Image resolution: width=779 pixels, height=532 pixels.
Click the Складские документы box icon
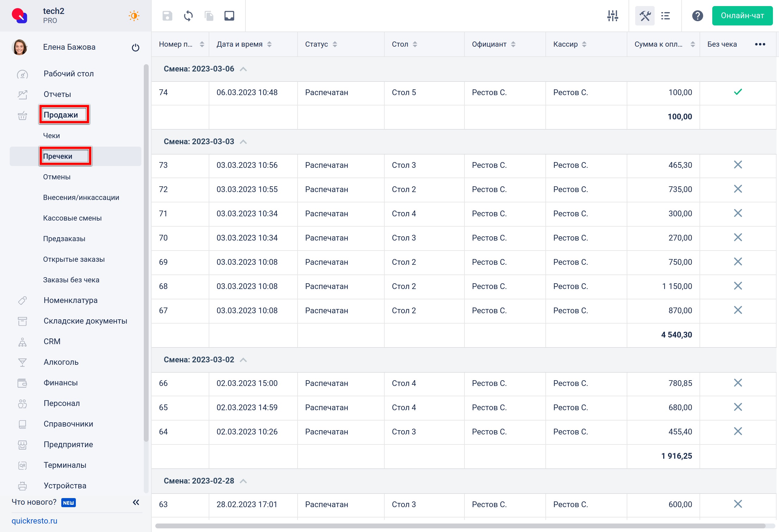pyautogui.click(x=22, y=321)
